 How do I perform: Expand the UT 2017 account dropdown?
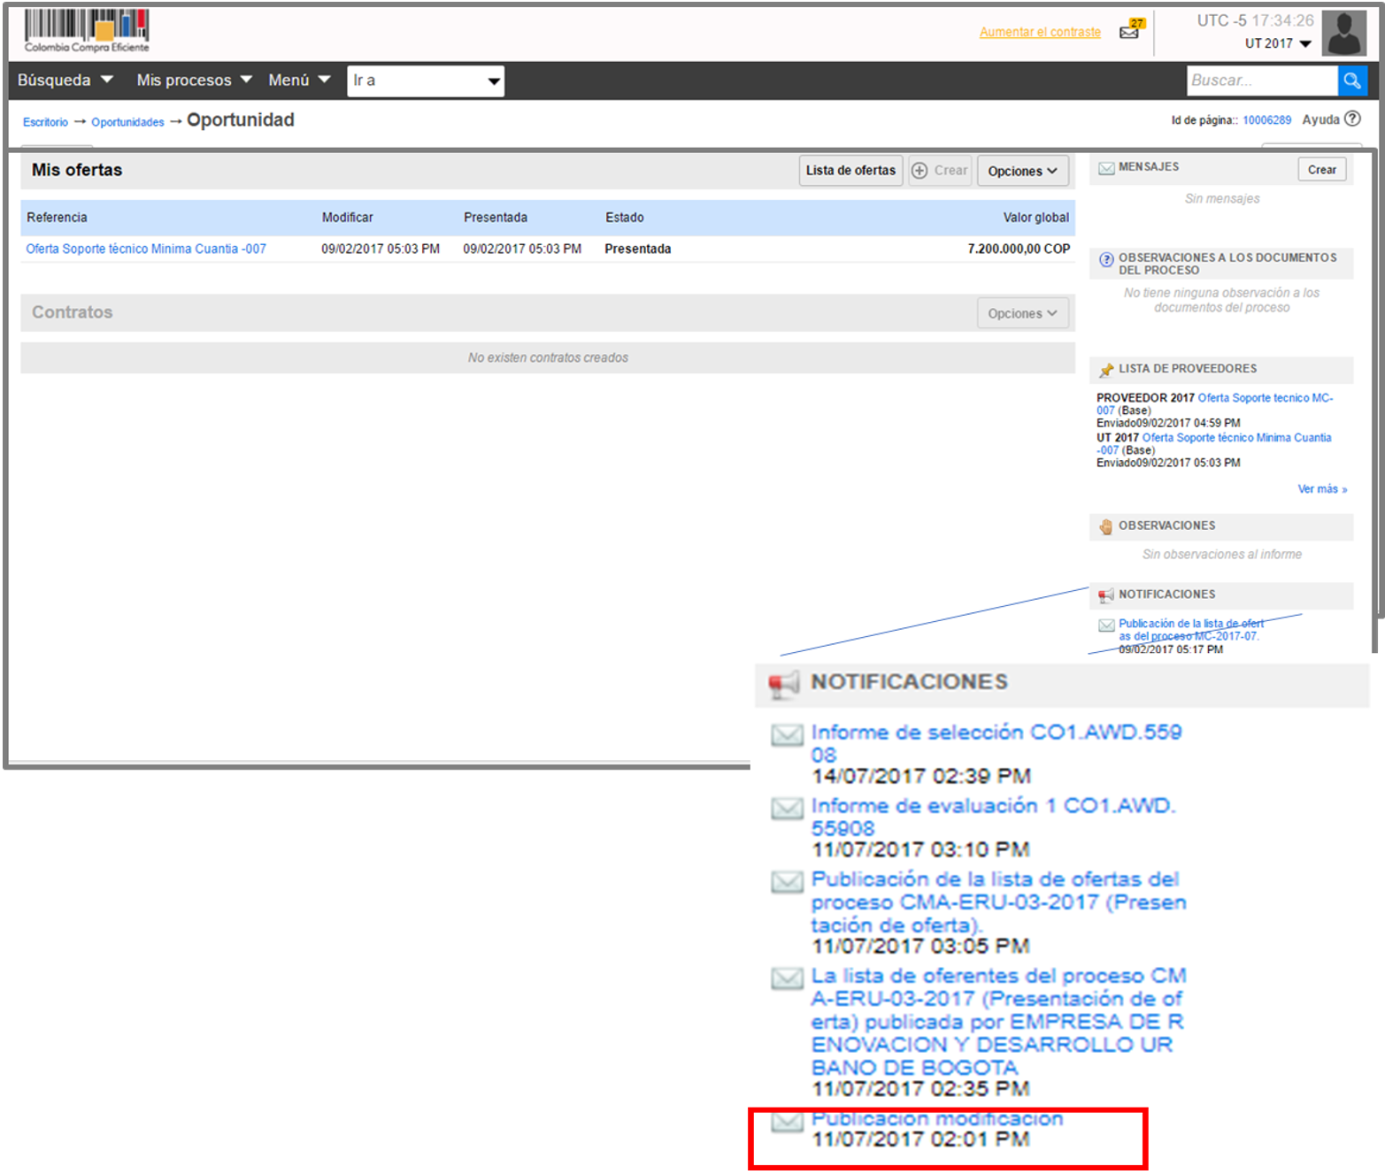coord(1278,43)
